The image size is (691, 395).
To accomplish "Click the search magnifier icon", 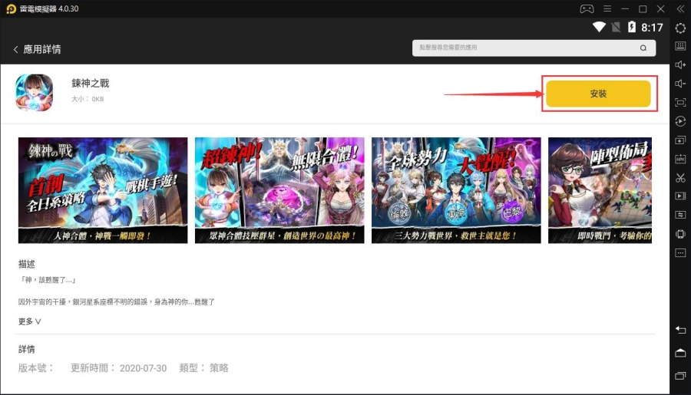I will (643, 48).
